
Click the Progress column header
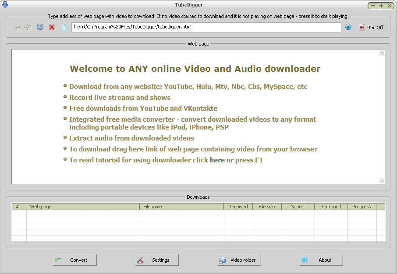362,207
